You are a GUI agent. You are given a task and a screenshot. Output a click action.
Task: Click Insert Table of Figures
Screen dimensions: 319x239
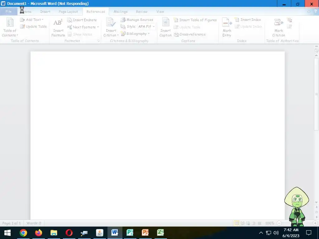point(195,20)
